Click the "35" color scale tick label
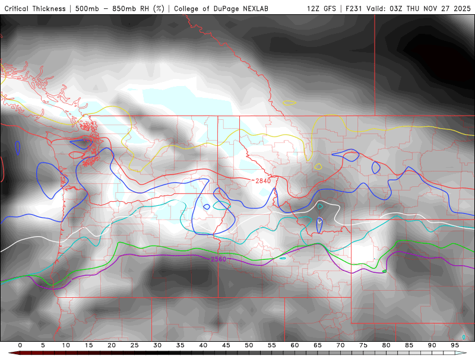Screen dimensions: 475x356 180,345
